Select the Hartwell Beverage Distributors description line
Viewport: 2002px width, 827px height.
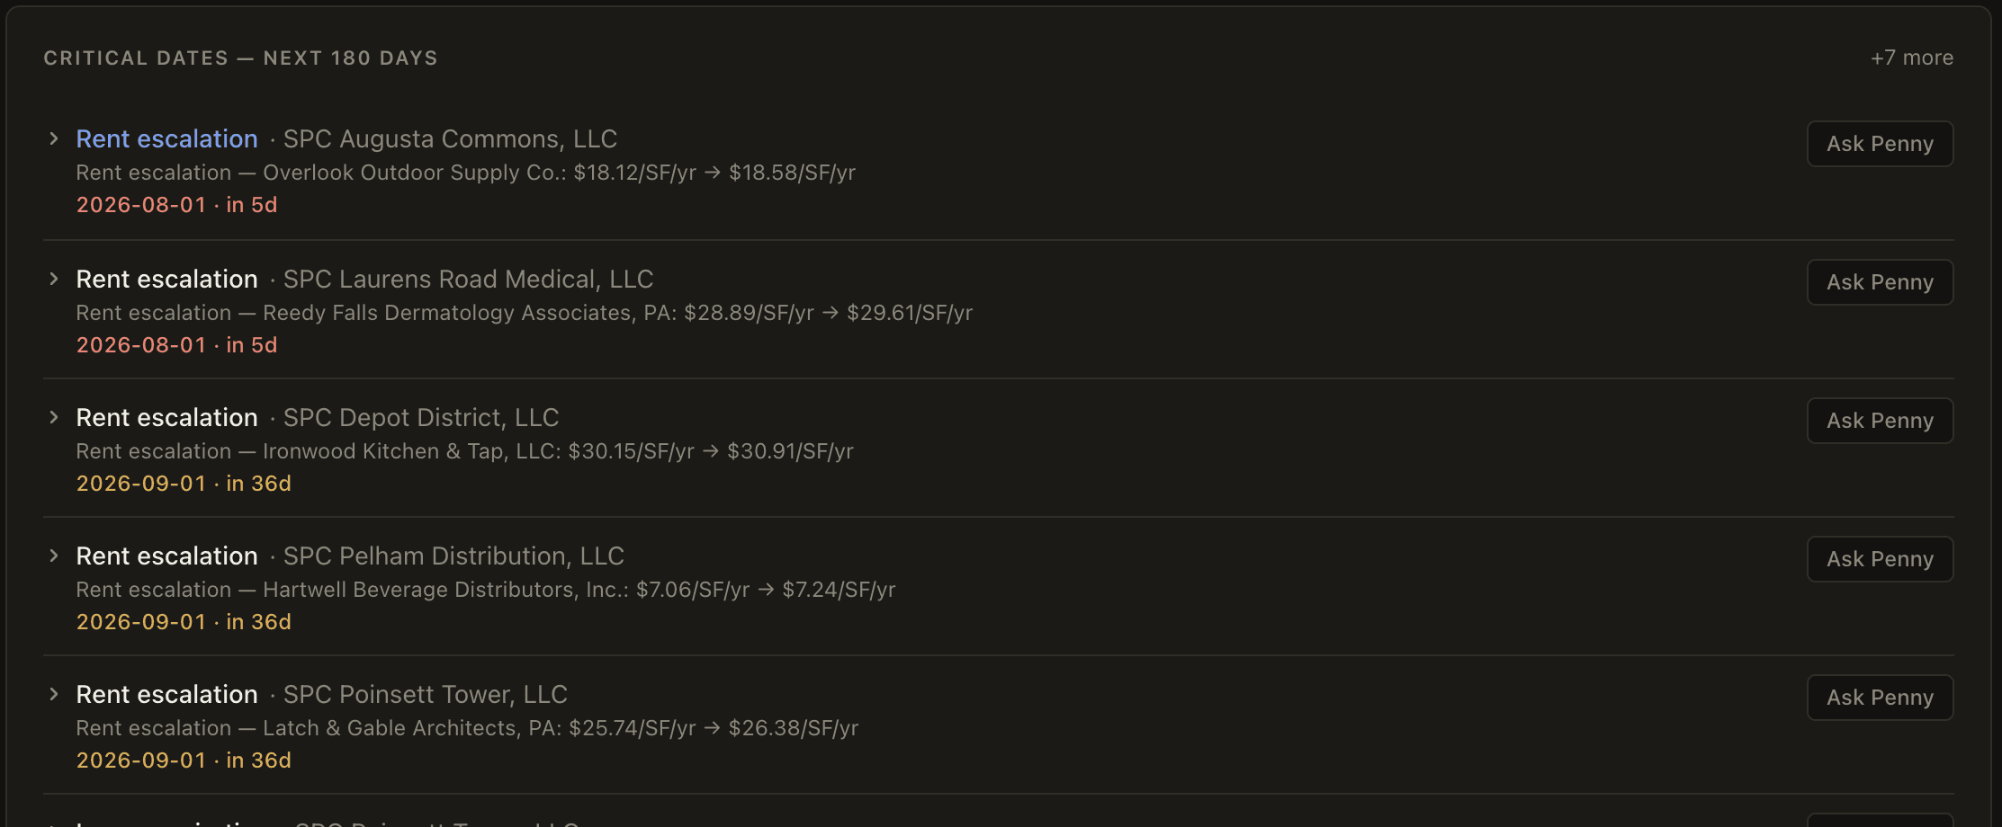486,590
